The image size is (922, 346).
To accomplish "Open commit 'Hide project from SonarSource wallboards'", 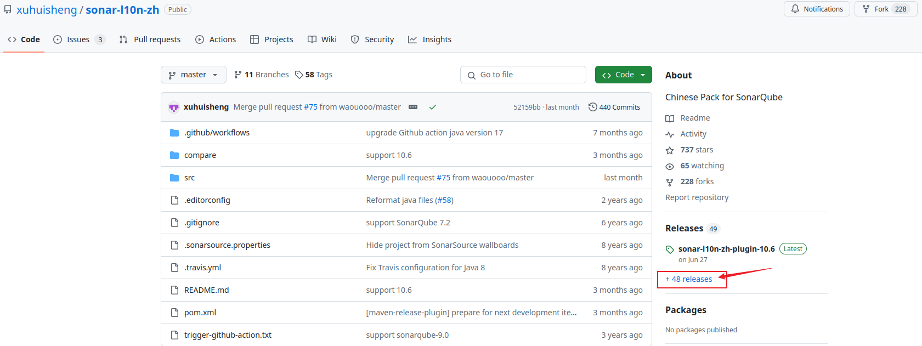I will click(442, 245).
